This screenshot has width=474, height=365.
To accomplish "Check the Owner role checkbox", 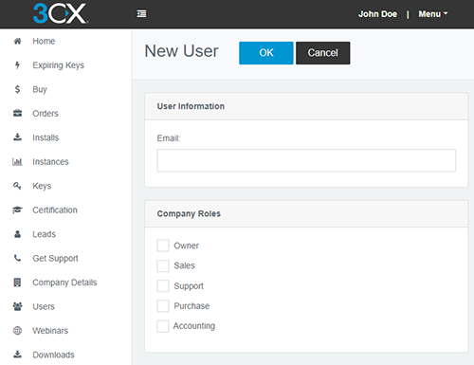I will coord(163,246).
